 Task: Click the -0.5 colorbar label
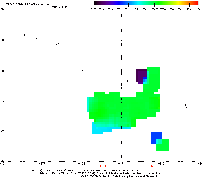163,9
